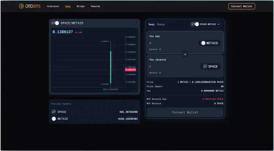Click the Orders logo icon
The width and height of the screenshot is (274, 151).
click(x=21, y=6)
